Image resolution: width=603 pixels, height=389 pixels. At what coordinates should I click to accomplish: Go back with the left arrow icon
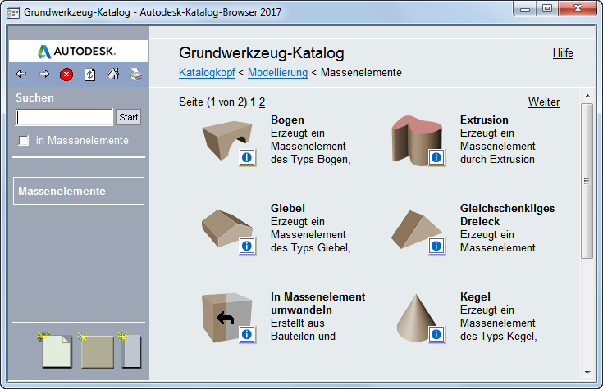(x=21, y=74)
